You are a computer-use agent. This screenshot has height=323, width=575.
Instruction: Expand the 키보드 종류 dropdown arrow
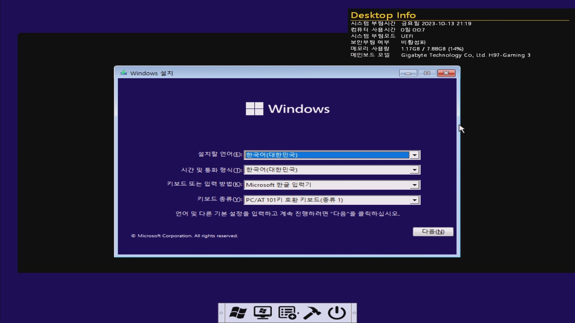[x=414, y=200]
